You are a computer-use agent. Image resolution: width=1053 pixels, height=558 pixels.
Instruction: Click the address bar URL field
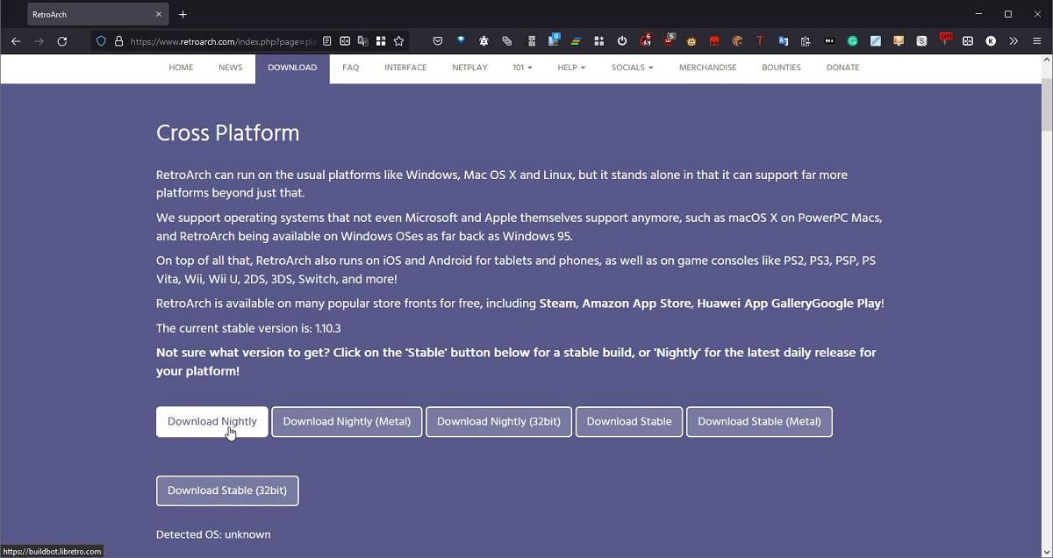click(x=219, y=40)
